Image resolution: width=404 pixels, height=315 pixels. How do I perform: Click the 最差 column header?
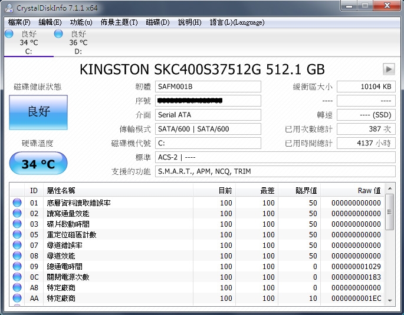pos(257,191)
